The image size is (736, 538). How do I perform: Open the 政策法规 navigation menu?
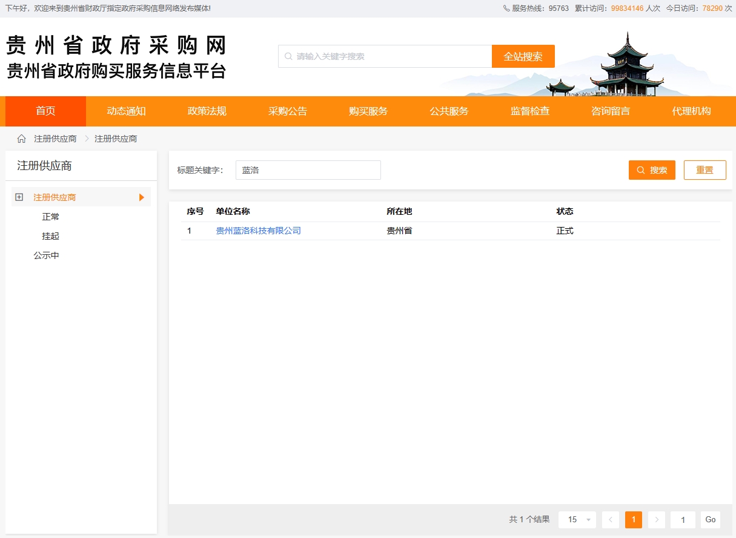click(x=205, y=111)
